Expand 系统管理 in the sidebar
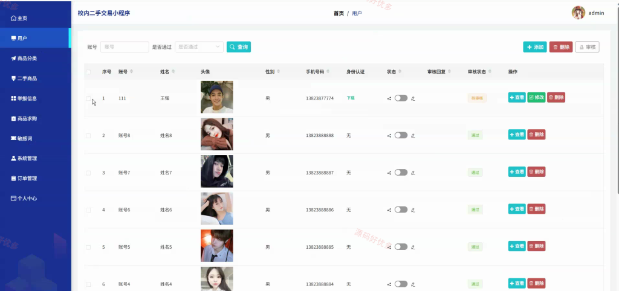The image size is (619, 291). (34, 159)
